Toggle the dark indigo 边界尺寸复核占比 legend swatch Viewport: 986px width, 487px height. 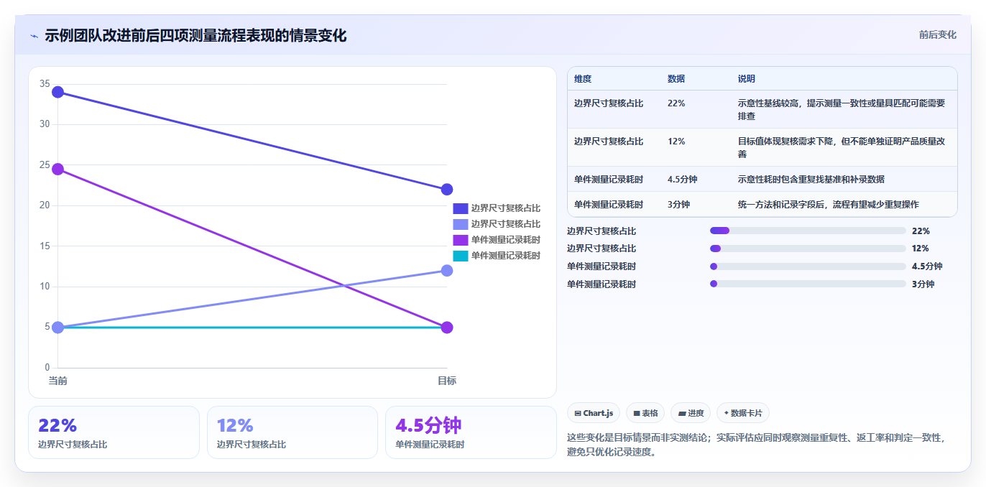click(x=460, y=208)
